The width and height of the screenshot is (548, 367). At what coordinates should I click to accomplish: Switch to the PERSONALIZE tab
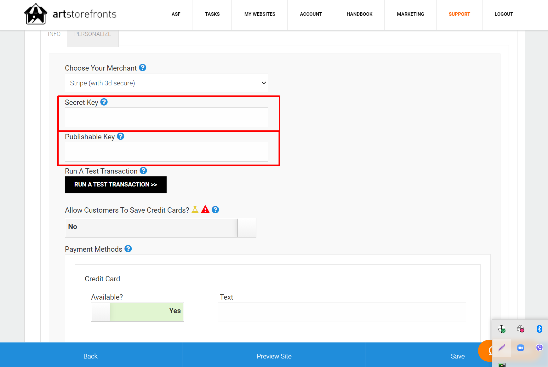pyautogui.click(x=93, y=34)
